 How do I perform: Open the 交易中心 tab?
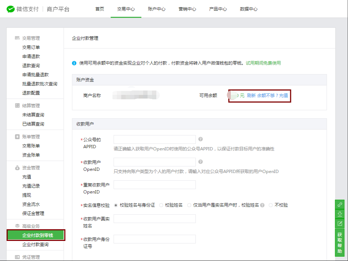pyautogui.click(x=126, y=9)
